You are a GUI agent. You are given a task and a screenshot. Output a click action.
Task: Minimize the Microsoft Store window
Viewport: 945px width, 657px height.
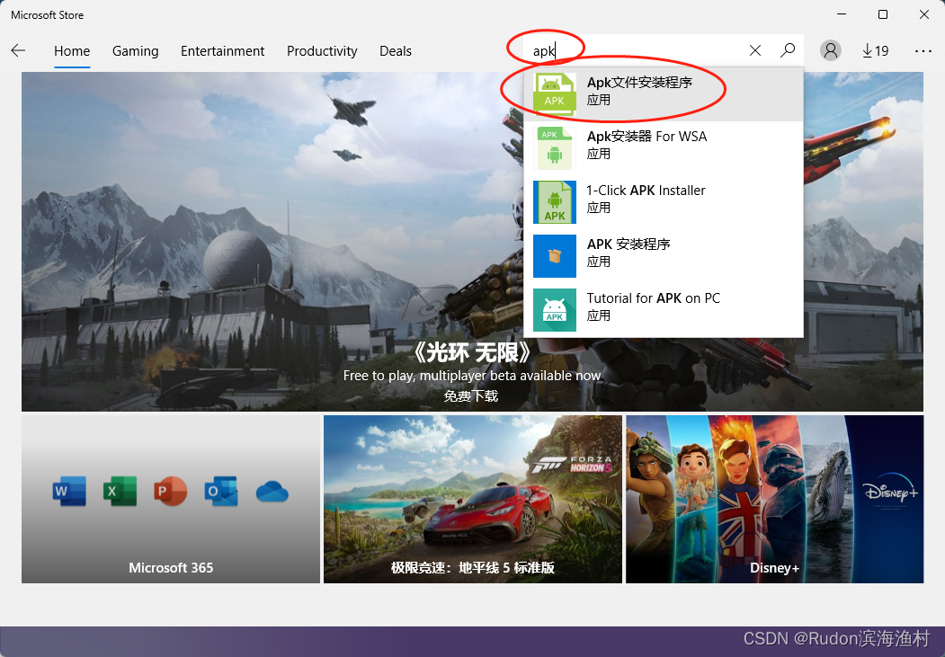pyautogui.click(x=842, y=14)
